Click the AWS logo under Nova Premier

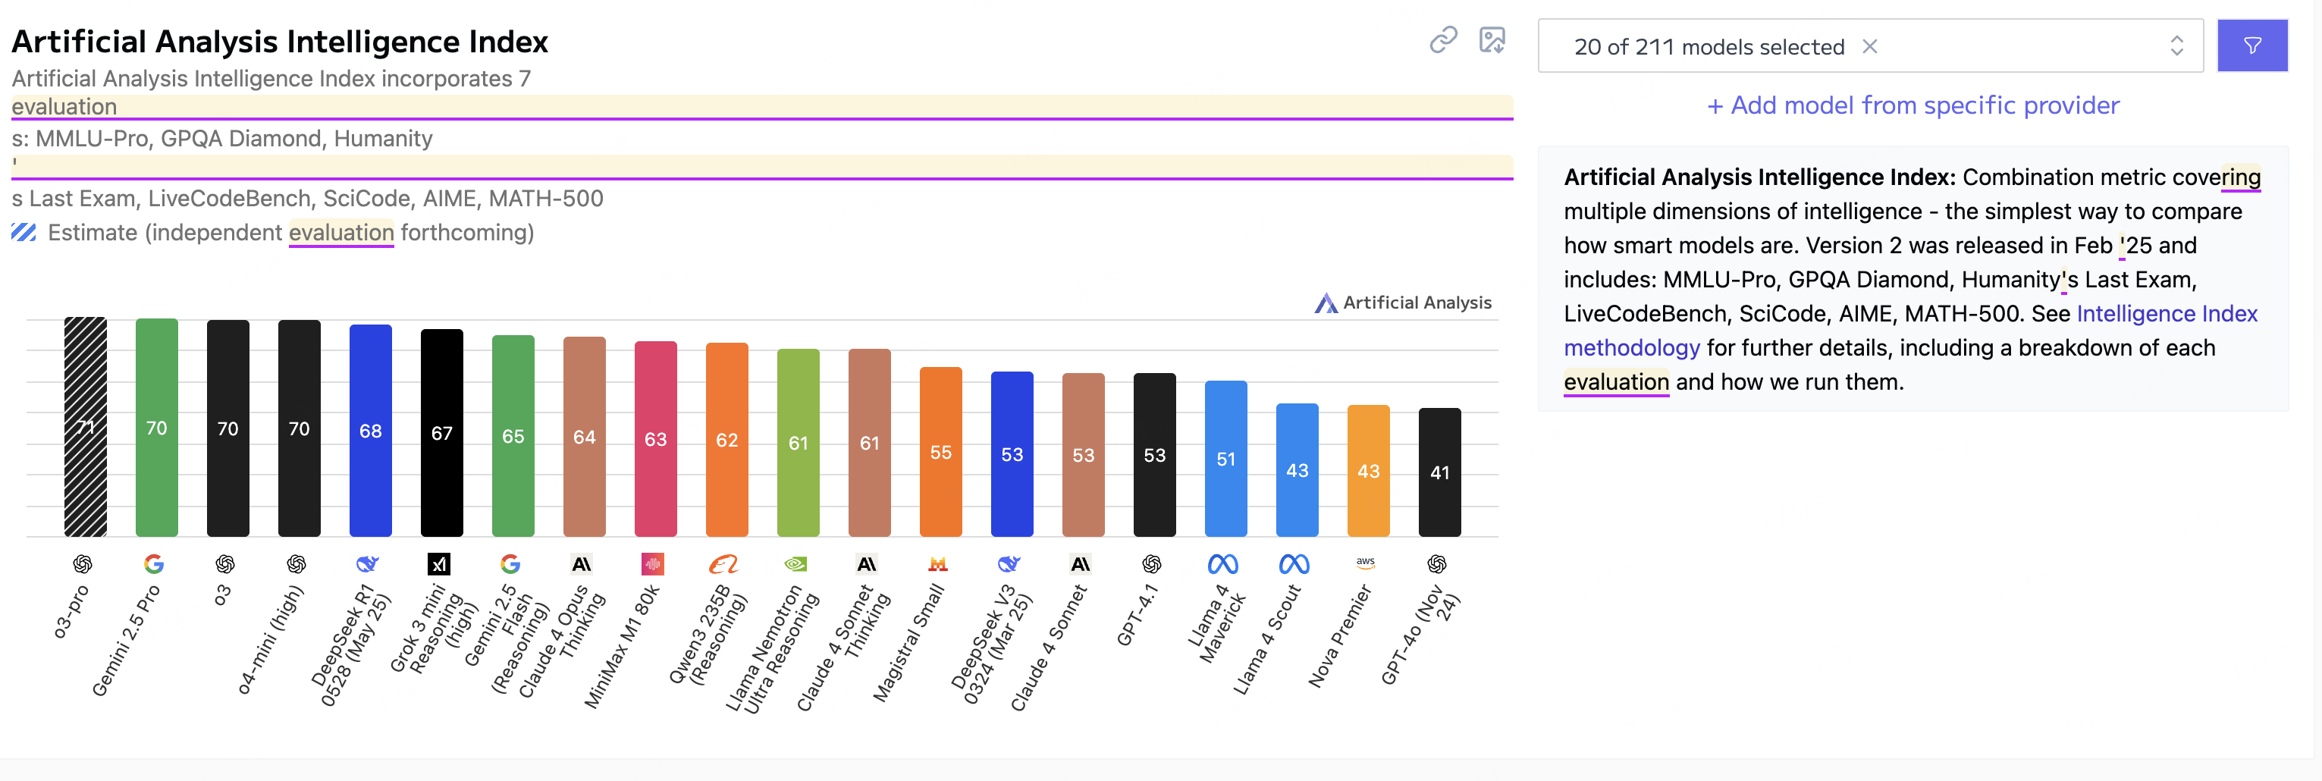click(x=1366, y=562)
